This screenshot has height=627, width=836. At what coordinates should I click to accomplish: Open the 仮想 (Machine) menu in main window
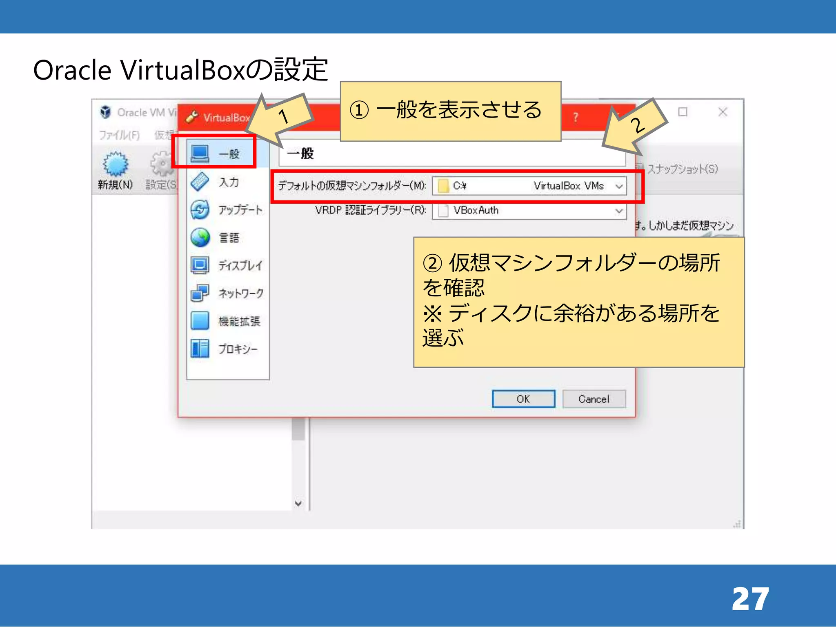pyautogui.click(x=165, y=135)
